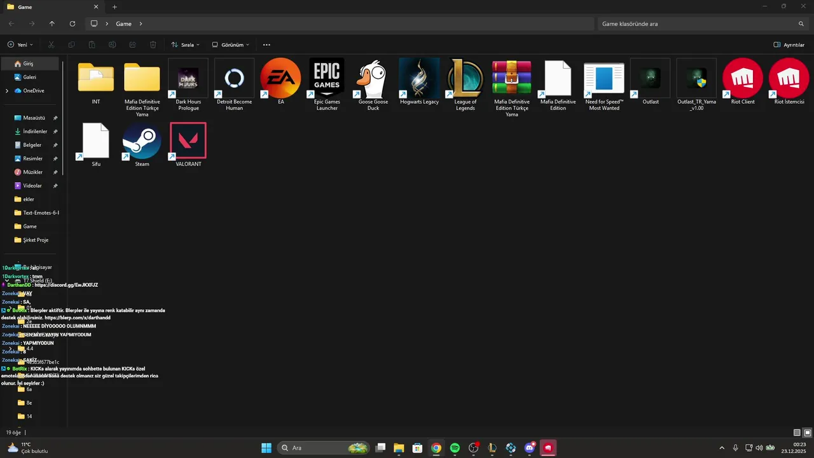
Task: Select Outlast_TR_Yama_v1.00 installer
Action: 696,84
